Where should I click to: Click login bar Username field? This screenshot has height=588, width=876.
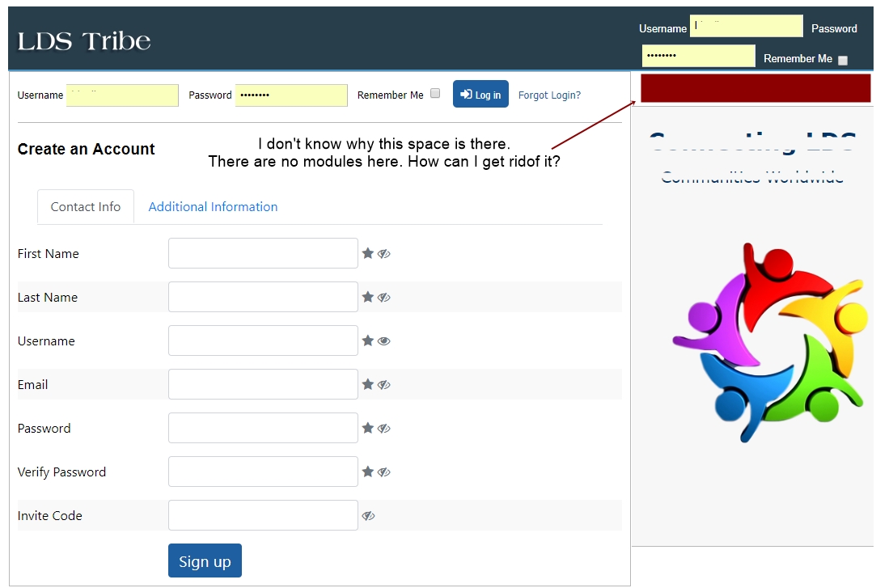pos(122,95)
